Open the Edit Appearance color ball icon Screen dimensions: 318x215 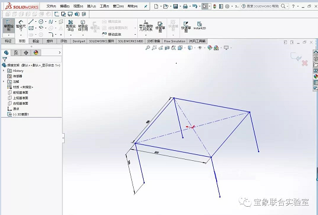click(x=210, y=48)
